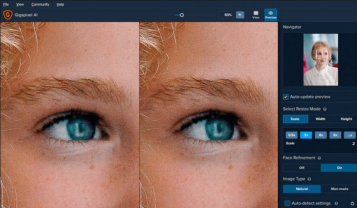Switch resize mode to Width
357x208 pixels.
320,119
